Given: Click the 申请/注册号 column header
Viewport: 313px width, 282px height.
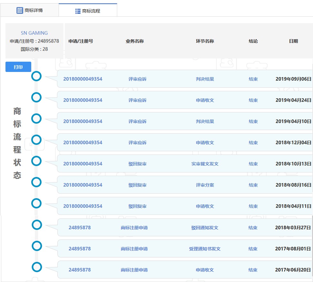Looking at the screenshot, I should [x=81, y=41].
